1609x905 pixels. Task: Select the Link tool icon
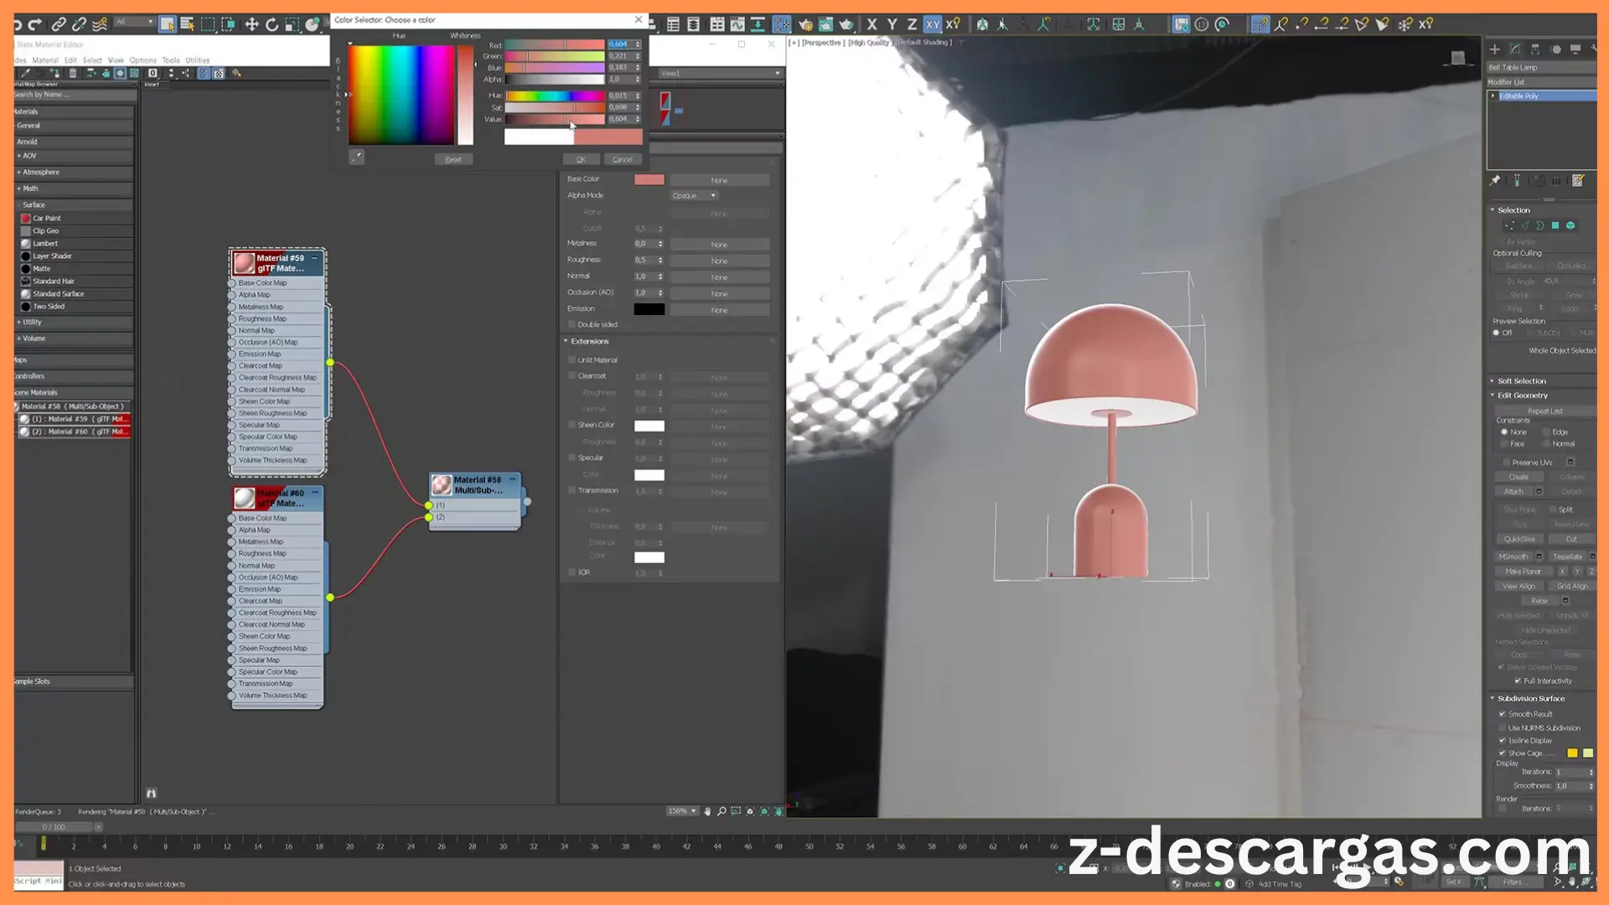(59, 24)
